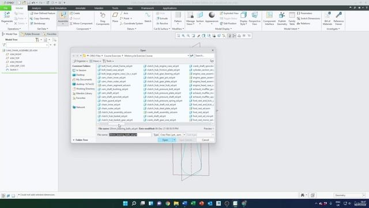Expand the Folder Tree in Open dialog

tap(80, 140)
